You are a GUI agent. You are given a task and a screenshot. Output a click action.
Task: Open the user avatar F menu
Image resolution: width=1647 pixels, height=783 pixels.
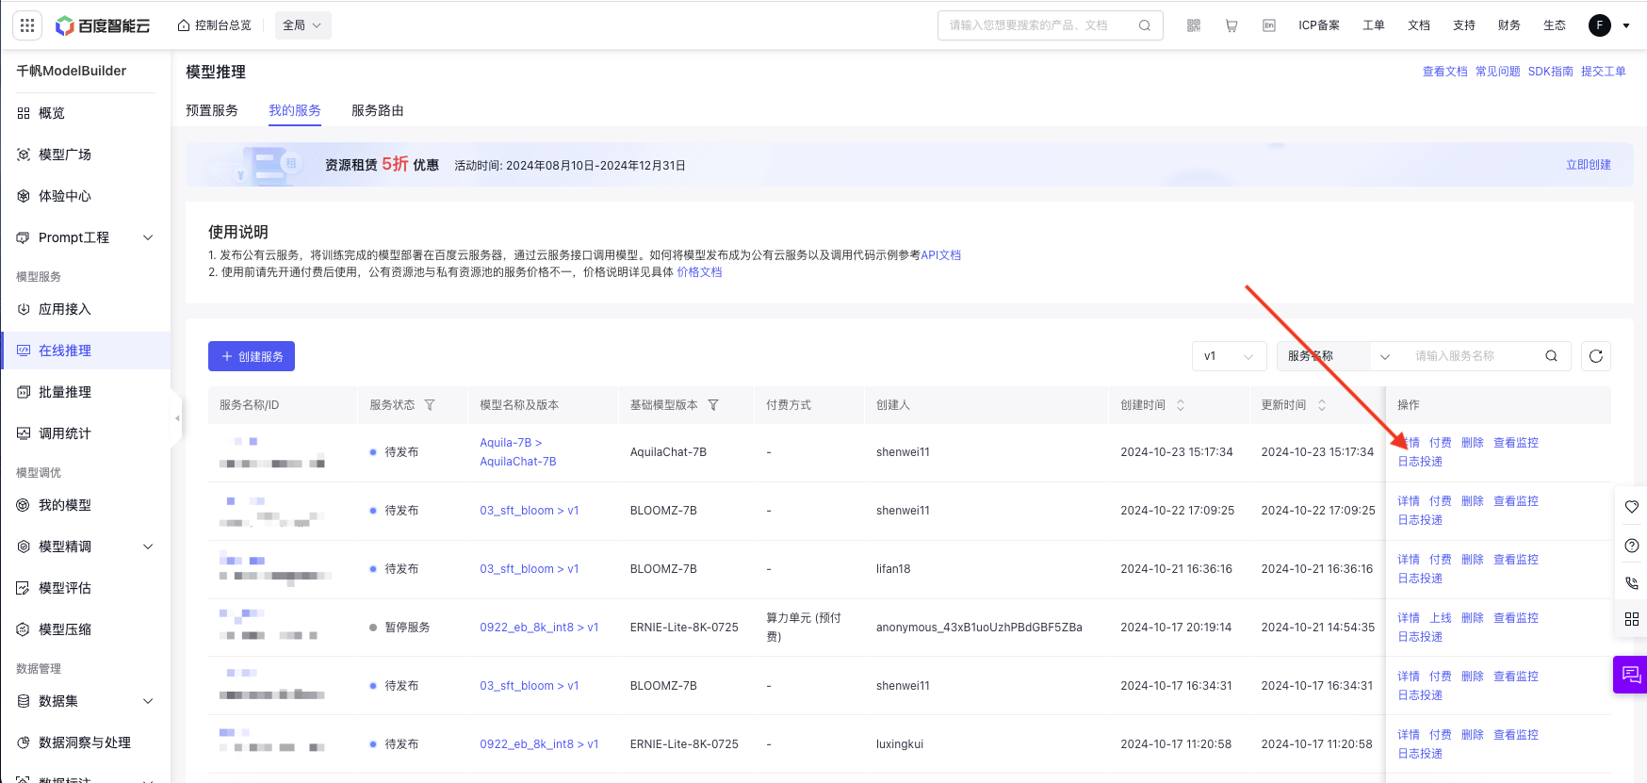1600,25
